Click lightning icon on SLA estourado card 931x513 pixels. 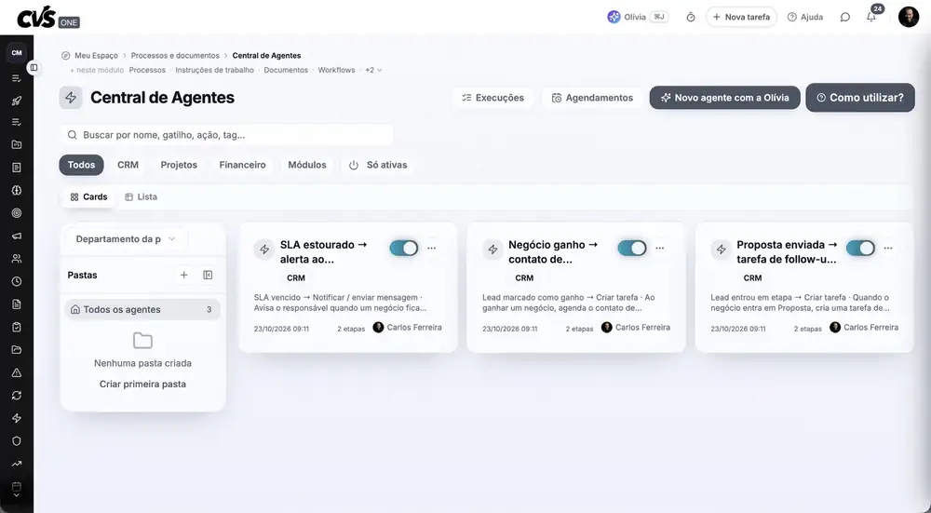pyautogui.click(x=264, y=250)
